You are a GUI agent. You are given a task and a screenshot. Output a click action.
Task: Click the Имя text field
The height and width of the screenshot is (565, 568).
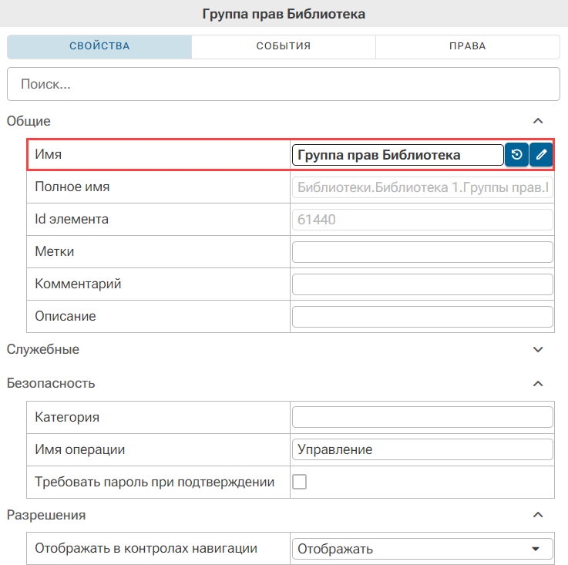398,155
